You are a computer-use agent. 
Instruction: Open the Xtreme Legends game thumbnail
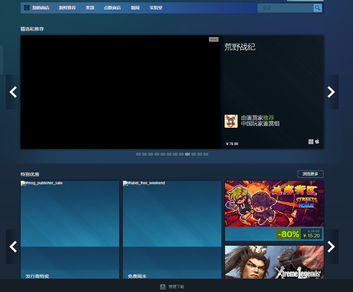274,262
